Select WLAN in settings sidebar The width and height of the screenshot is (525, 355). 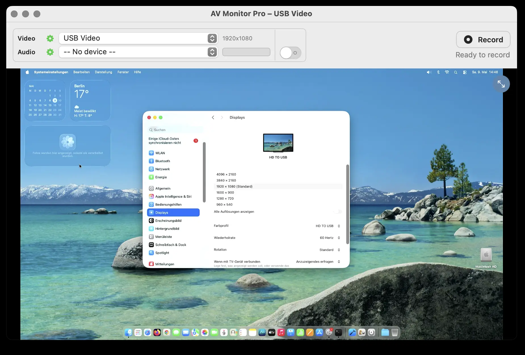(x=173, y=153)
